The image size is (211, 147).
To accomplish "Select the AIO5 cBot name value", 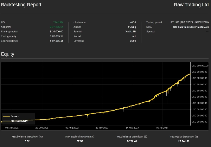I will point(133,22).
